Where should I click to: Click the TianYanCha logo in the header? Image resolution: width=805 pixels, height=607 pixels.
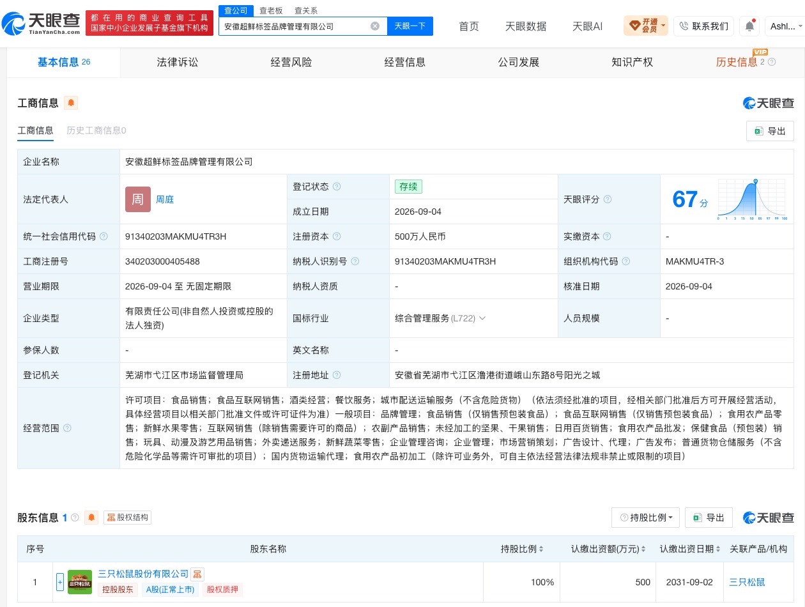[42, 24]
